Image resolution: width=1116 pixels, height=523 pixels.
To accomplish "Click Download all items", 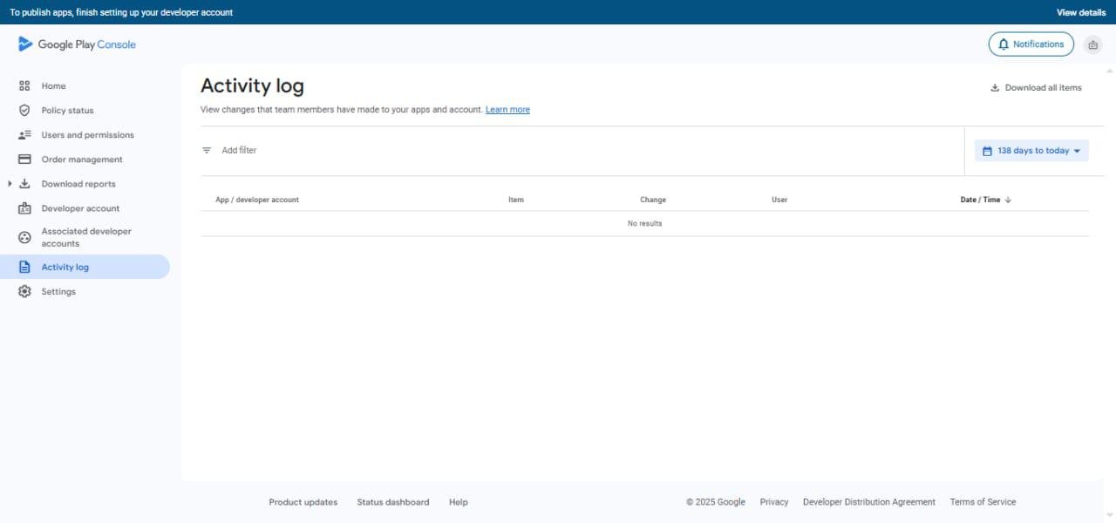I will 1036,88.
